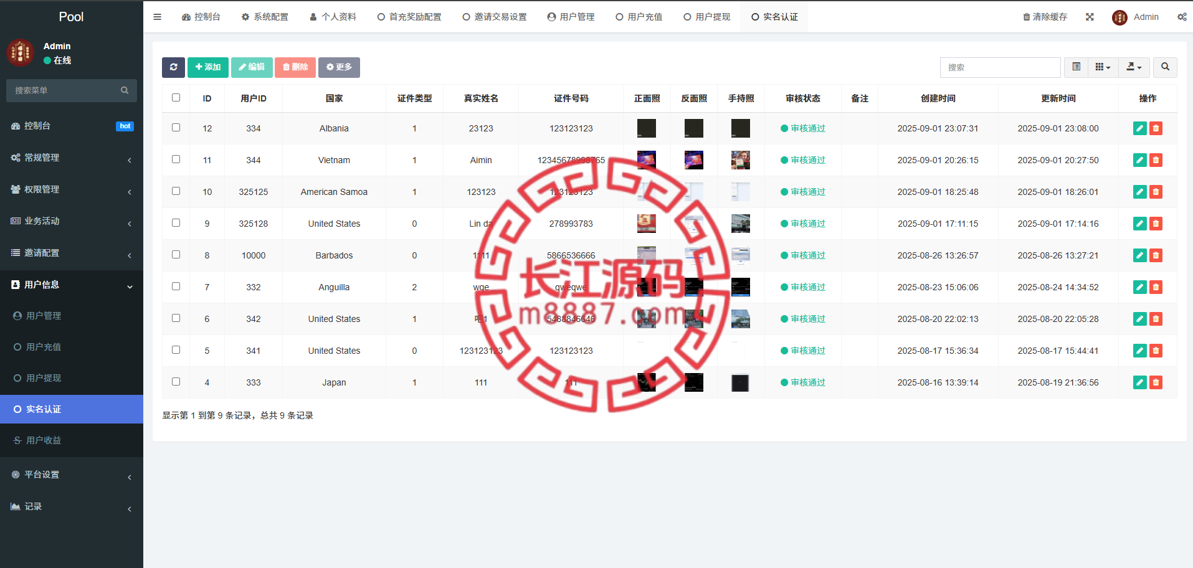Expand the 记录 sidebar menu
Screen dimensions: 1193x568
pyautogui.click(x=72, y=507)
